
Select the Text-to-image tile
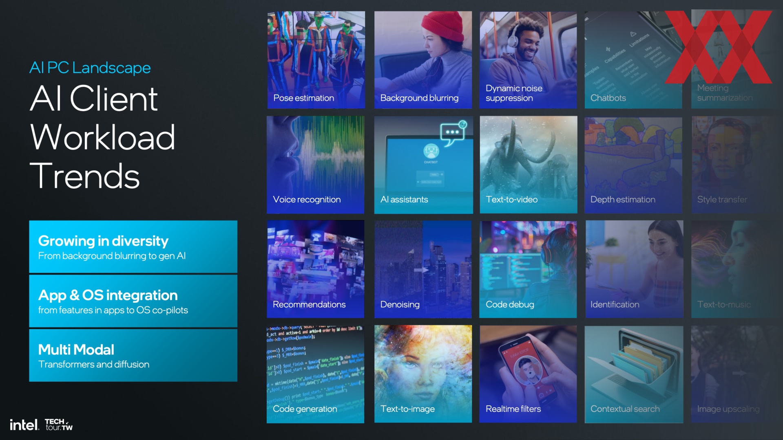423,374
